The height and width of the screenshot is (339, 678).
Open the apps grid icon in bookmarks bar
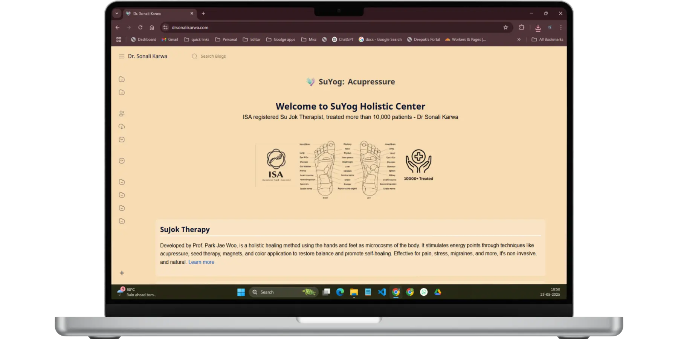119,39
